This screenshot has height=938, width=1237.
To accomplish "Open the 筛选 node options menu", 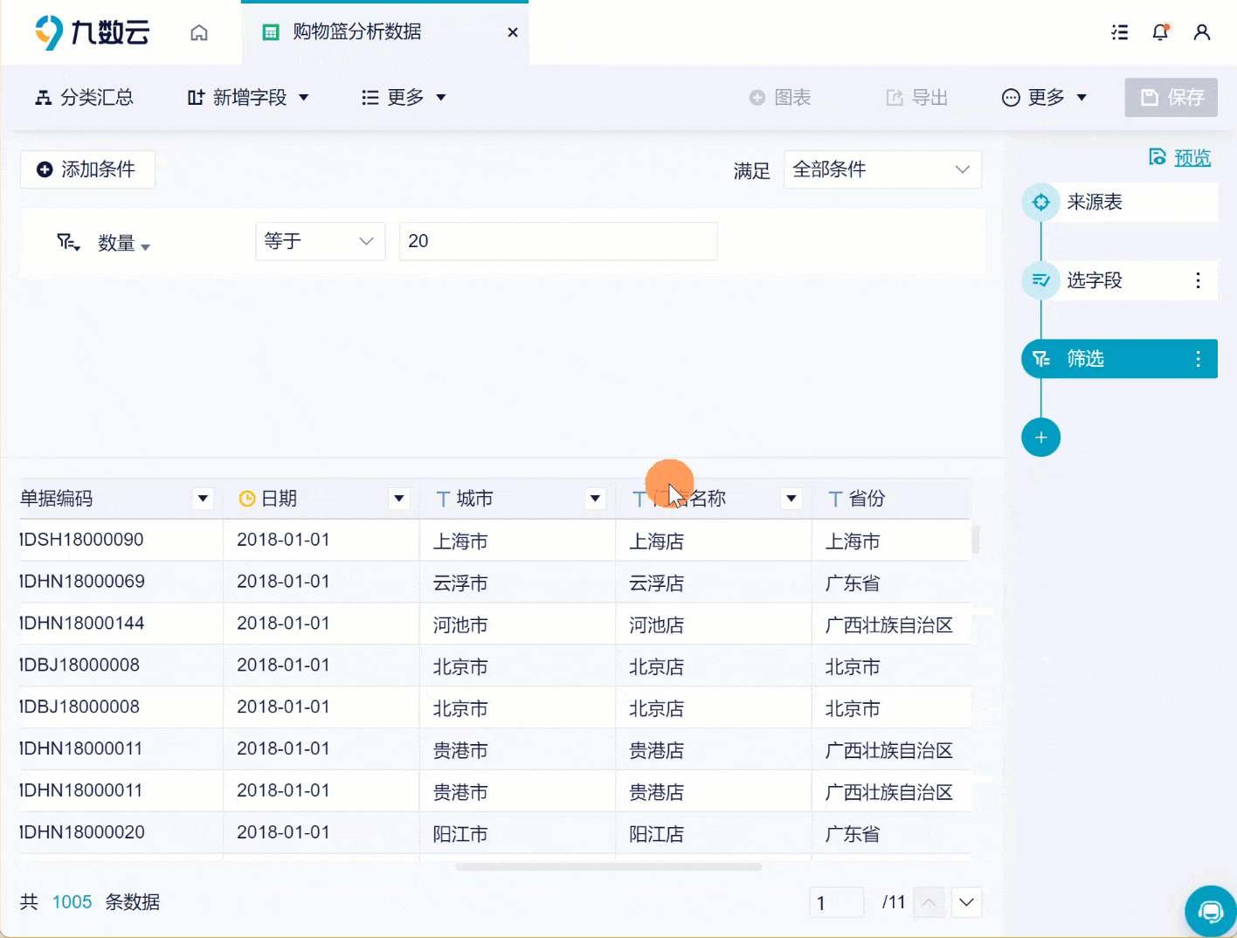I will 1198,358.
